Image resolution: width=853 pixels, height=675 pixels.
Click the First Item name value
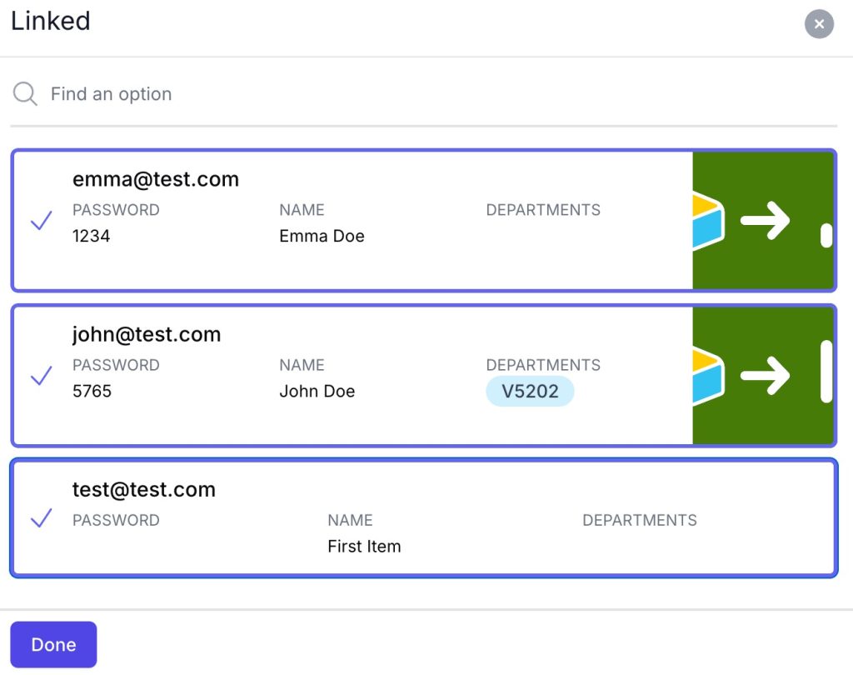(364, 547)
